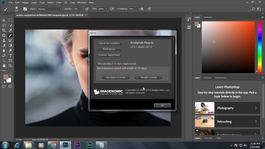Open the Opacity value dropdown arrow
This screenshot has height=149, width=265.
(81, 9)
